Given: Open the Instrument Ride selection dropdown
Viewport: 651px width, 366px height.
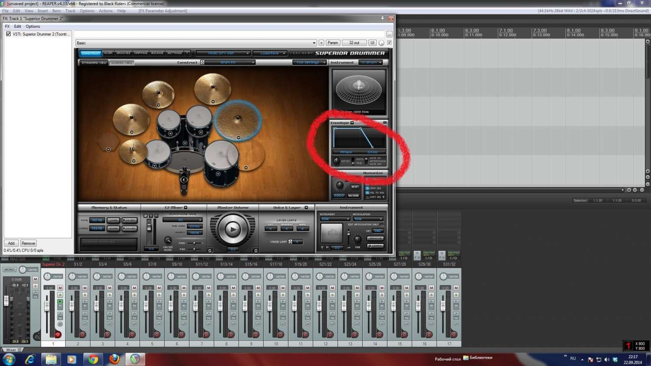Looking at the screenshot, I should pyautogui.click(x=335, y=219).
